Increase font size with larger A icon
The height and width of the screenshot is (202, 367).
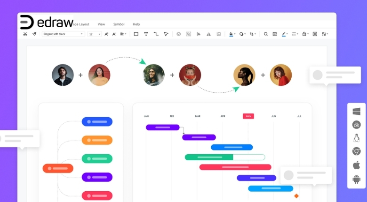[x=106, y=34]
